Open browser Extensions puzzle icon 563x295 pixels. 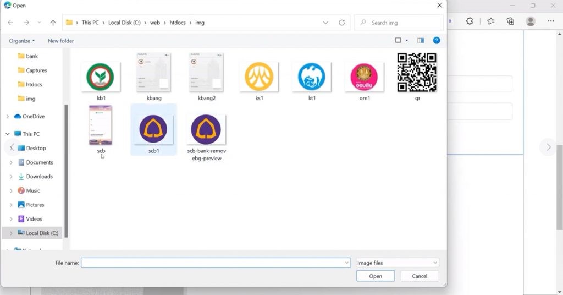click(470, 21)
